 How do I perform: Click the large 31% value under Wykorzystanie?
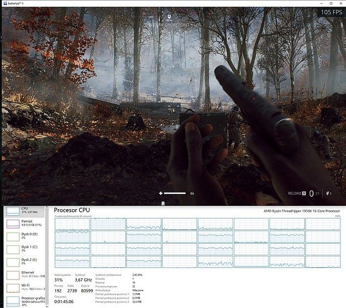coord(58,280)
